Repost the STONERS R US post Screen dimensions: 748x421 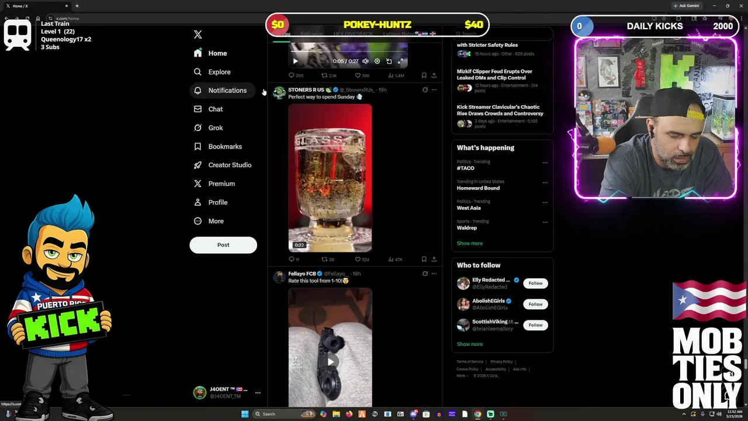328,259
